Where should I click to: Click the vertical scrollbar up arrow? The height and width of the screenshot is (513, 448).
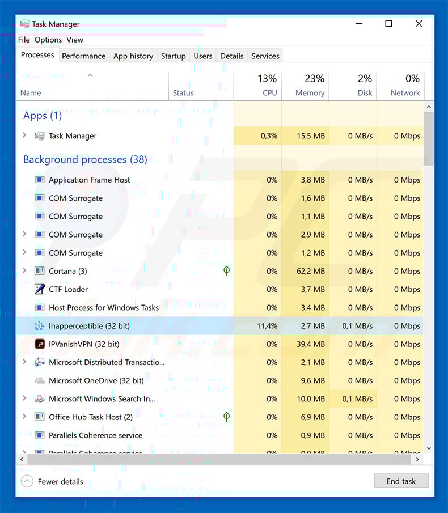(429, 107)
